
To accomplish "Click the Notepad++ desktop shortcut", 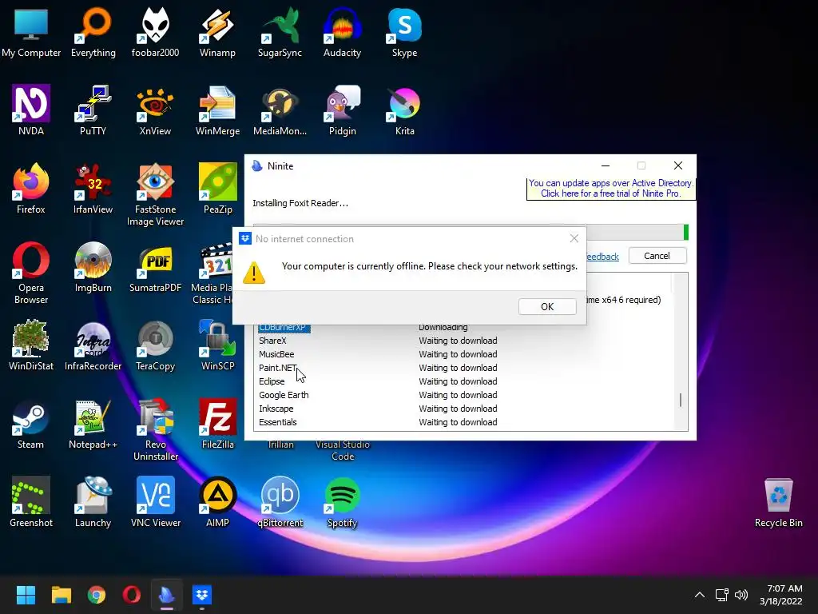I will click(x=93, y=423).
